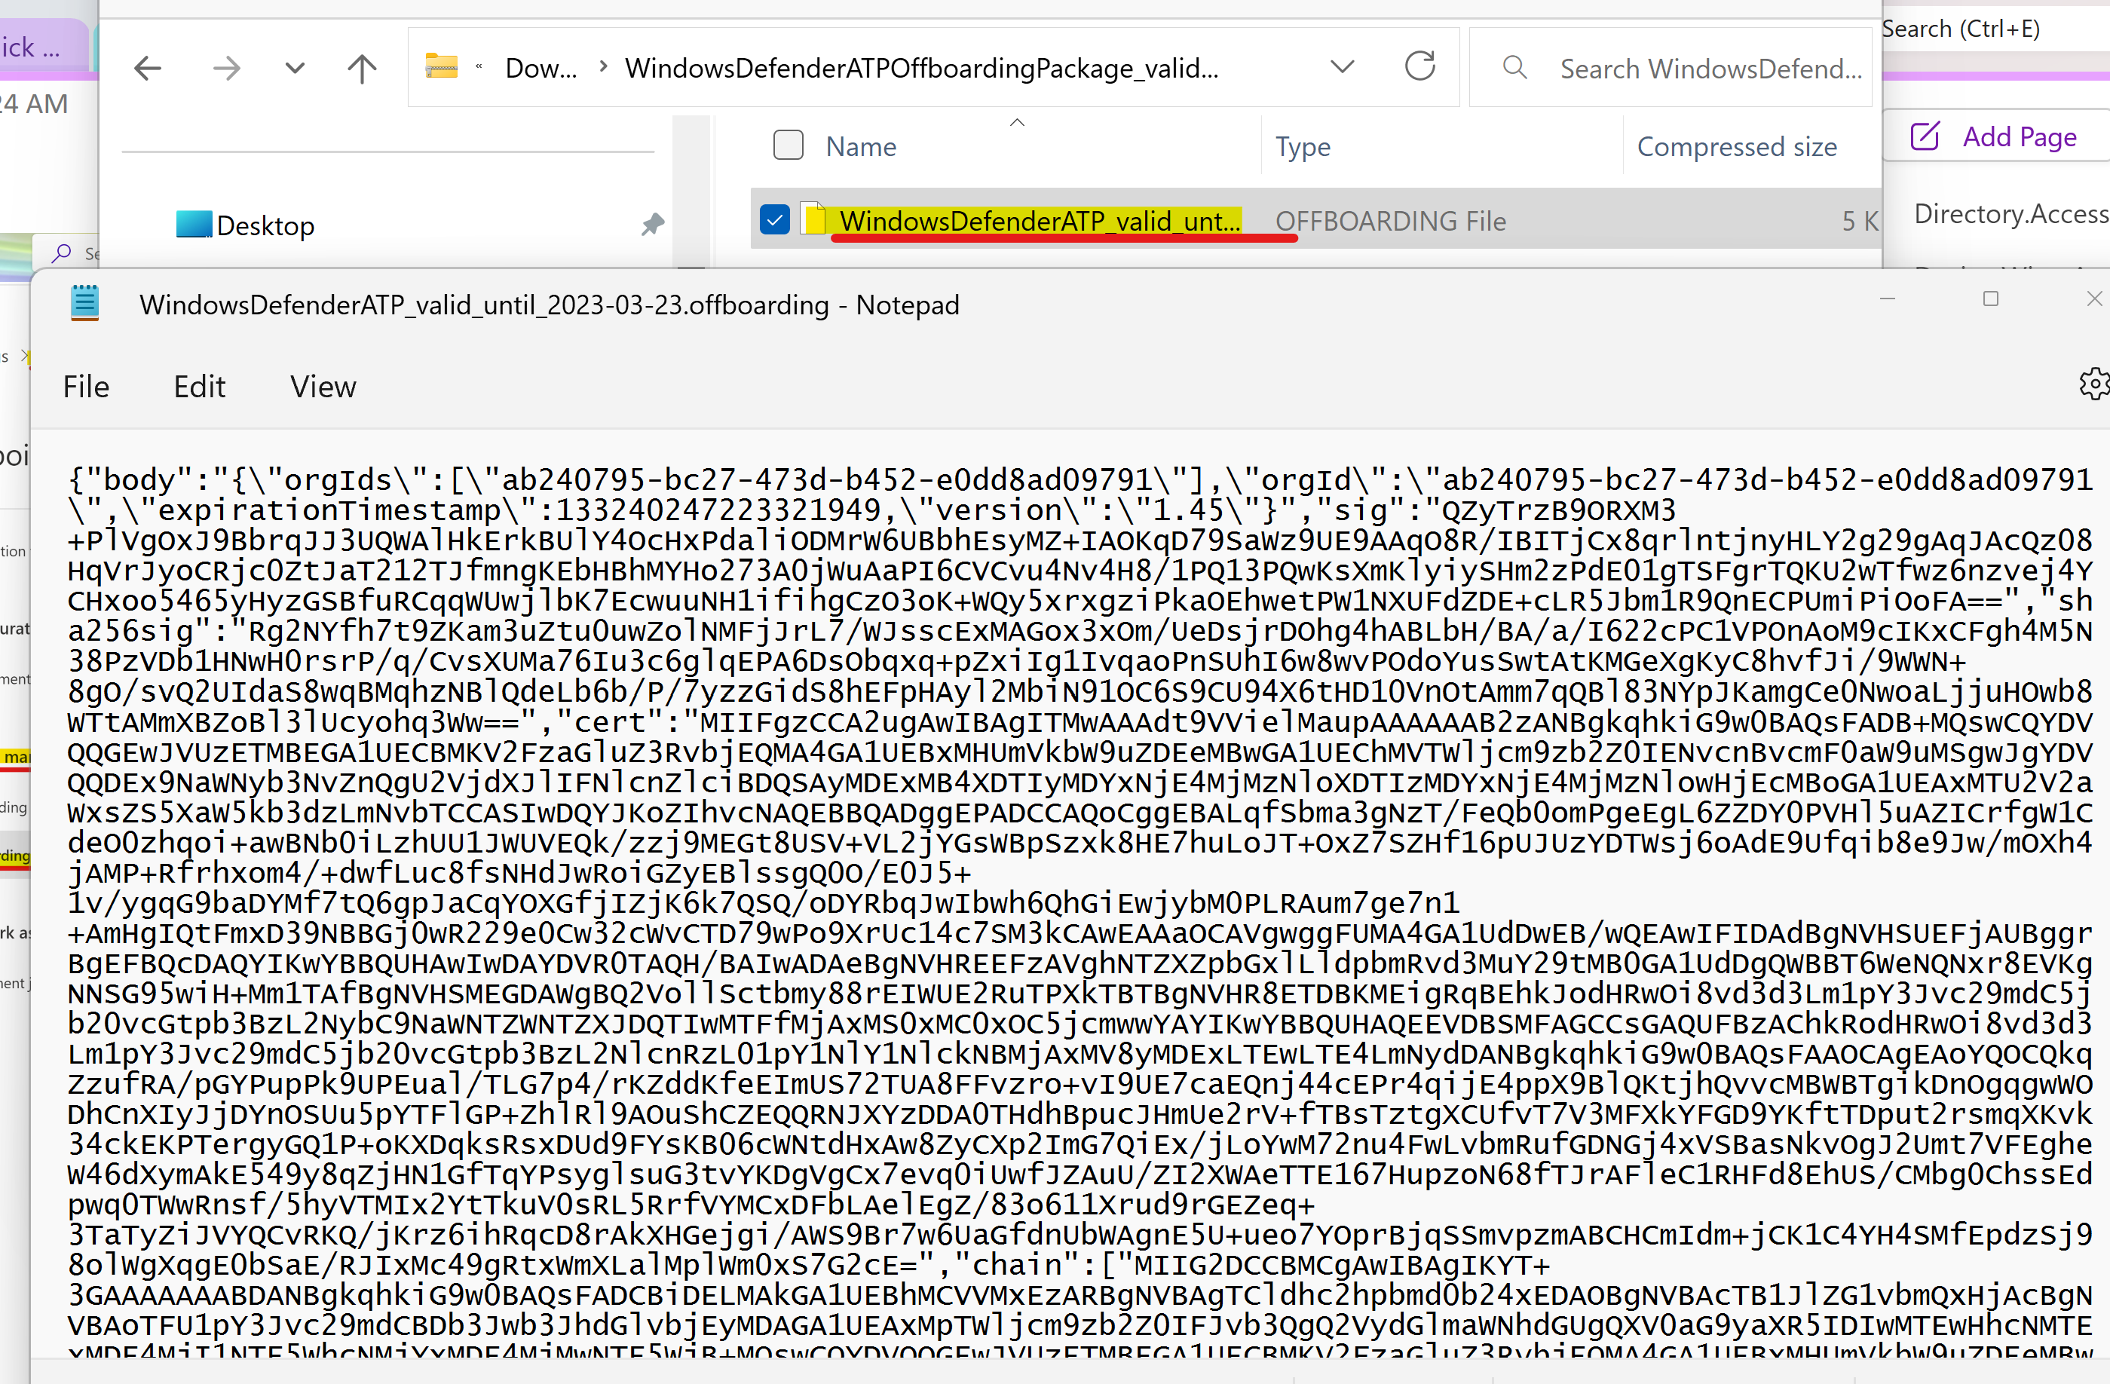The height and width of the screenshot is (1384, 2110).
Task: Uncheck the WindowsDefenderATP_valid file selection checkbox
Action: pyautogui.click(x=774, y=219)
